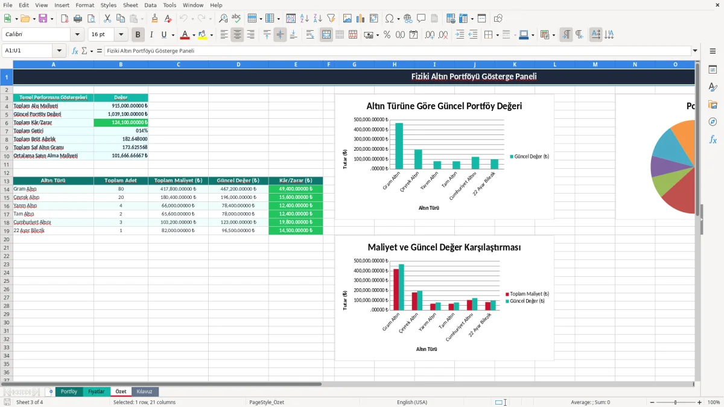This screenshot has height=407, width=724.
Task: Open the Font Color dropdown arrow
Action: pyautogui.click(x=194, y=35)
